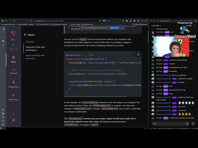Expand the v19 version dropdown
This screenshot has width=198, height=148.
(13, 40)
